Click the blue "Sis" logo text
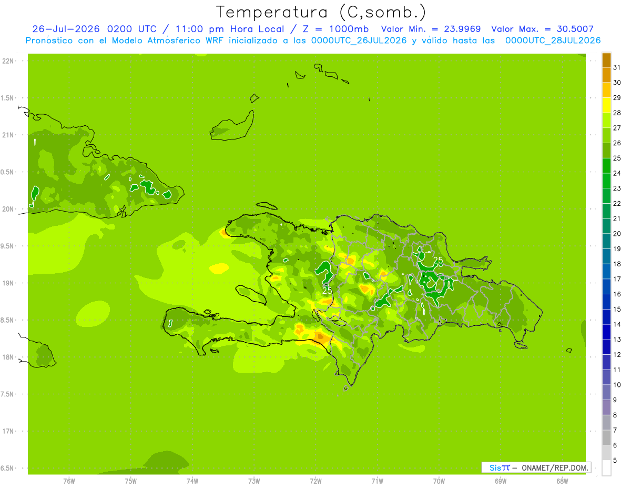This screenshot has height=488, width=631. click(x=495, y=467)
